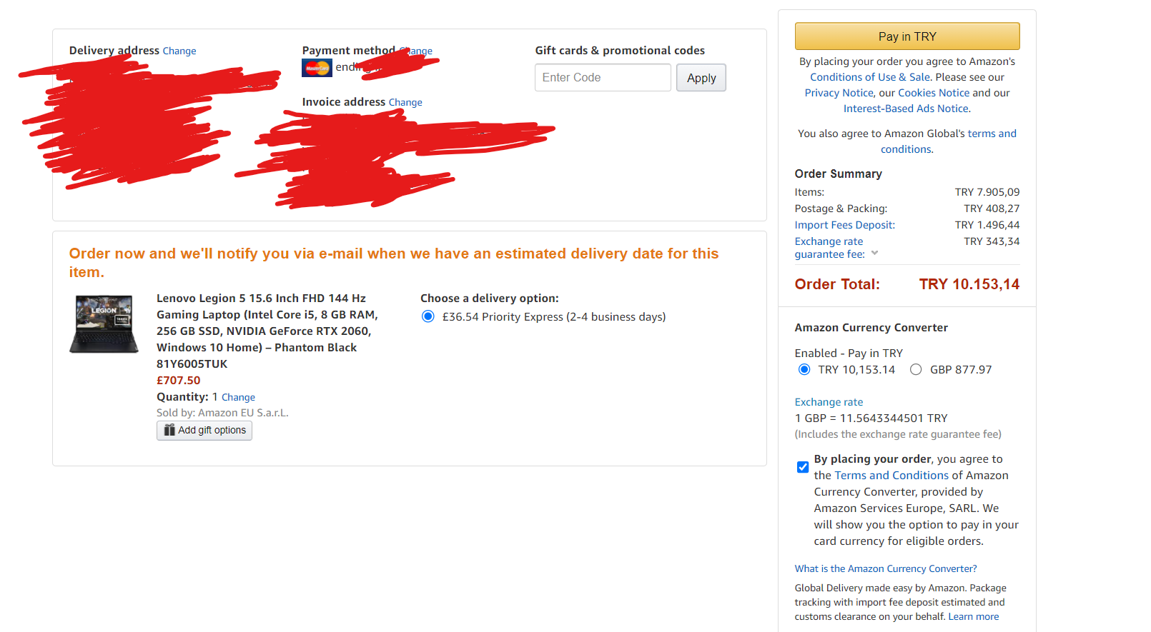Change the delivery address
The image size is (1151, 632).
coord(179,51)
